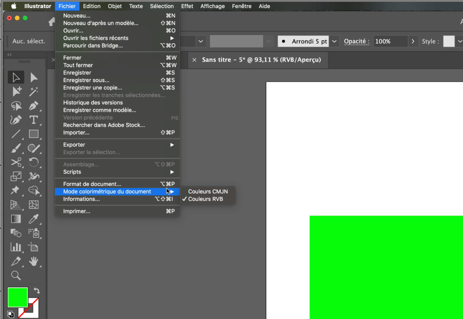463x319 pixels.
Task: Select the Selection tool (black arrow outline)
Action: (x=16, y=77)
